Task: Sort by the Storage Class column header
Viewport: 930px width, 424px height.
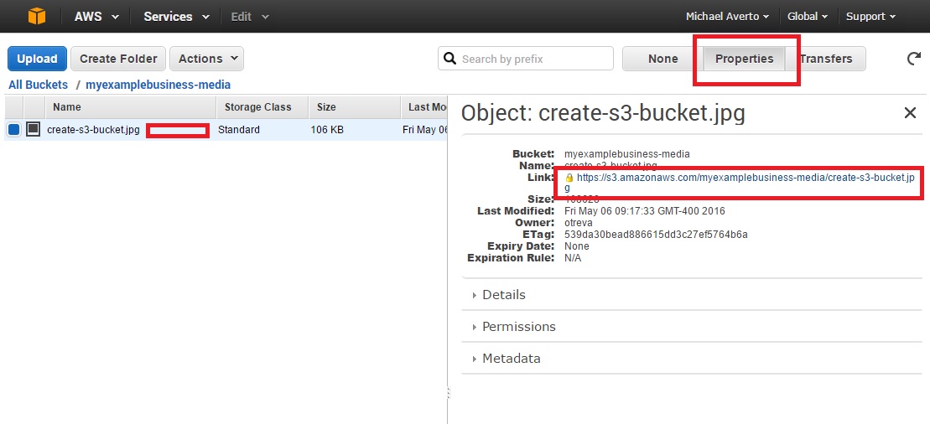Action: 262,107
